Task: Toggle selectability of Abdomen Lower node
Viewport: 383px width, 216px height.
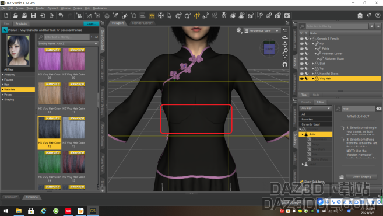Action: click(307, 54)
